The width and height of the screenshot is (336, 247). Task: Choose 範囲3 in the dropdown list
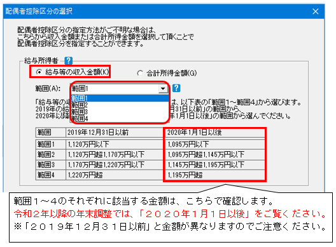tap(120, 112)
